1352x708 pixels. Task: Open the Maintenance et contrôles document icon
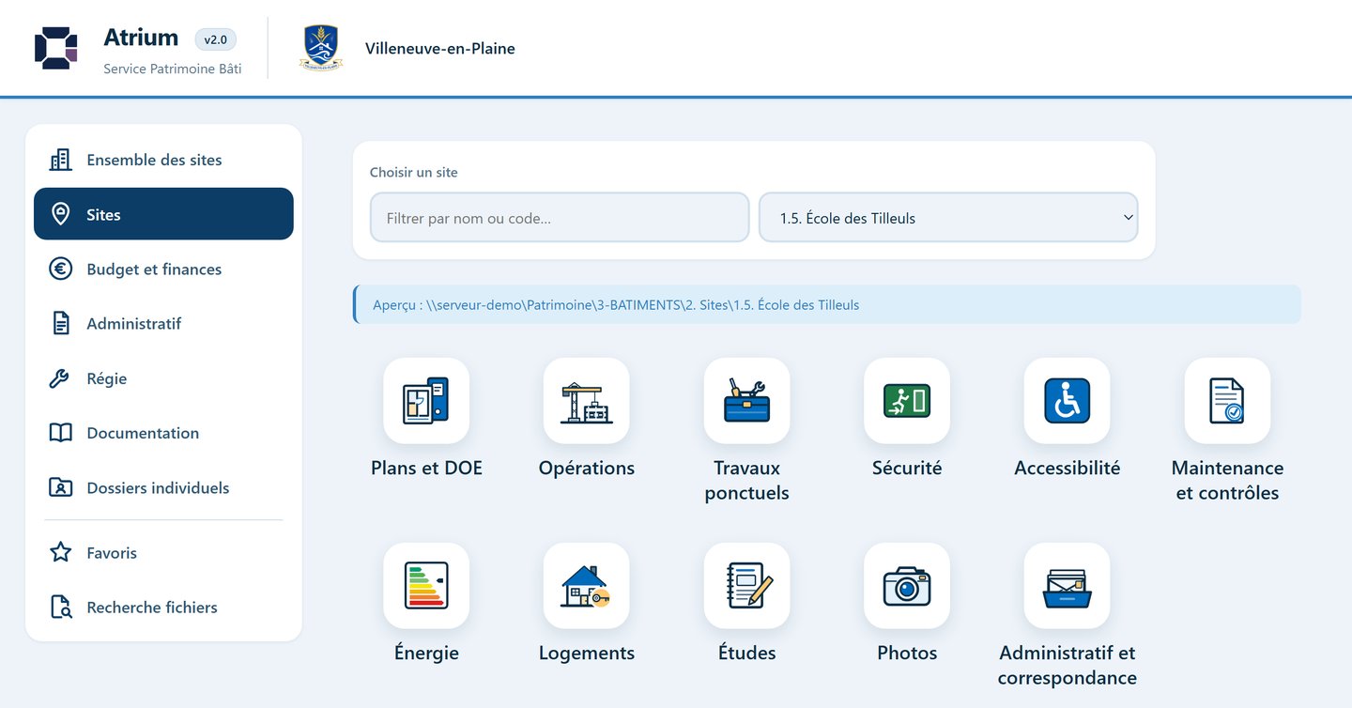[1227, 401]
